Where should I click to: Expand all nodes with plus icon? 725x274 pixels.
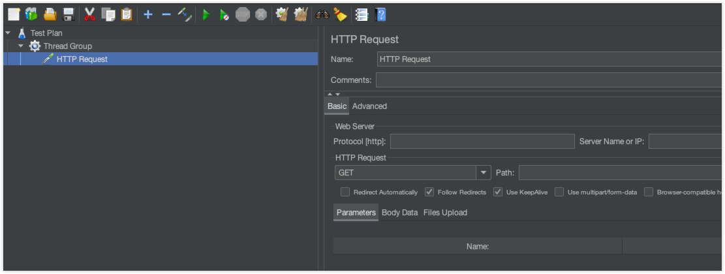(x=148, y=15)
